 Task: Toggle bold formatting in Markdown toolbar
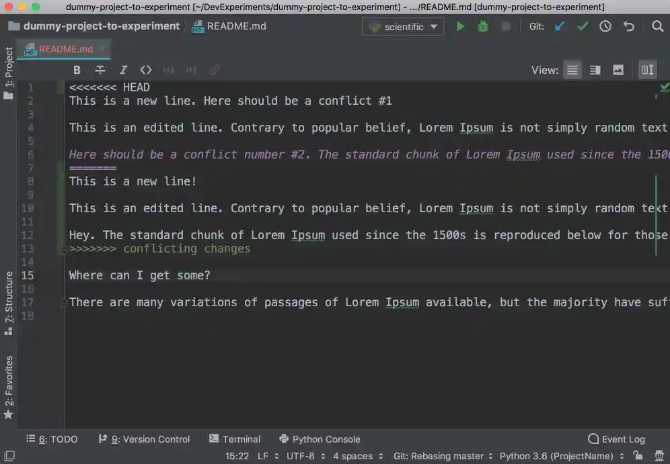(x=77, y=70)
